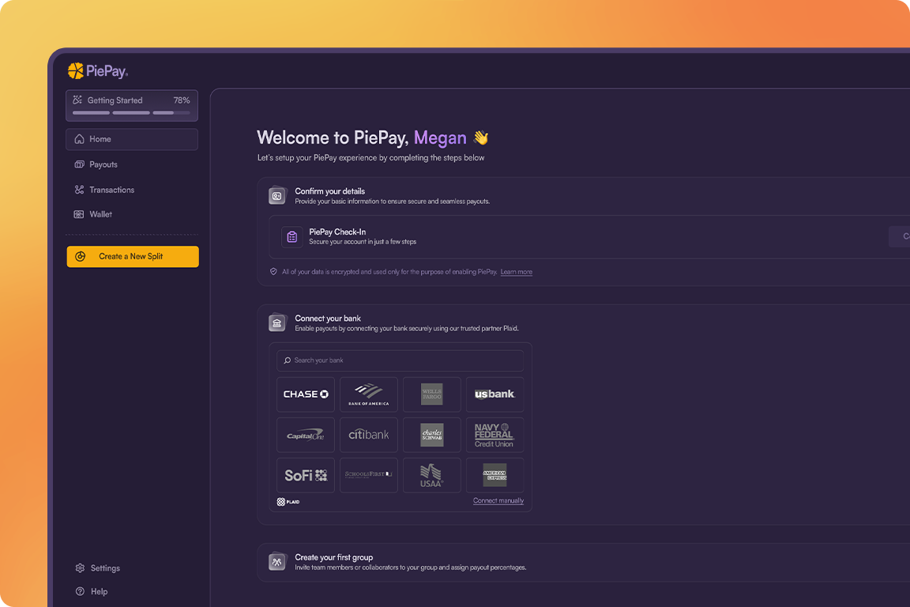Viewport: 910px width, 607px height.
Task: Click the 78% progress value
Action: (182, 100)
